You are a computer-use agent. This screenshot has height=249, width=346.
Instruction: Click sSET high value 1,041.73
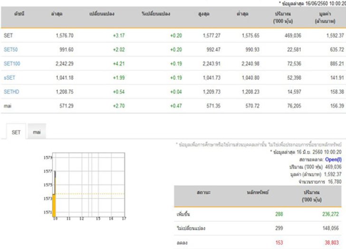pos(211,77)
